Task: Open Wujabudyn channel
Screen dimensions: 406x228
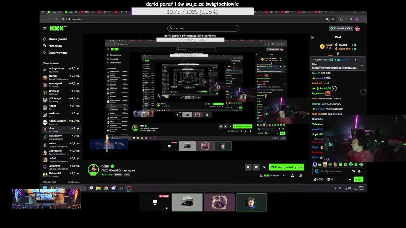Action: pyautogui.click(x=62, y=137)
